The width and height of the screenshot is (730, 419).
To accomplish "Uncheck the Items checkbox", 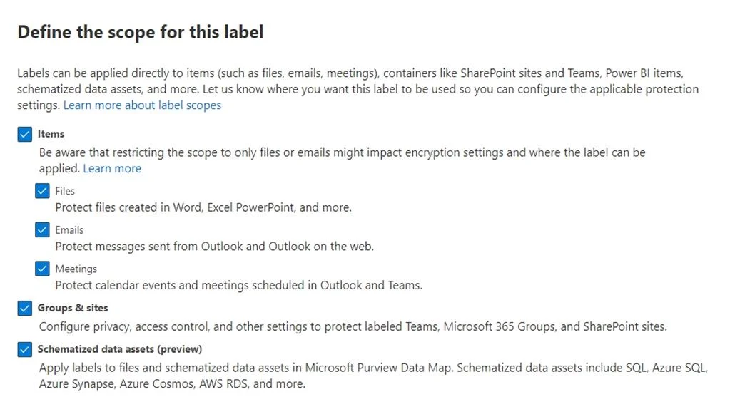I will pos(25,134).
